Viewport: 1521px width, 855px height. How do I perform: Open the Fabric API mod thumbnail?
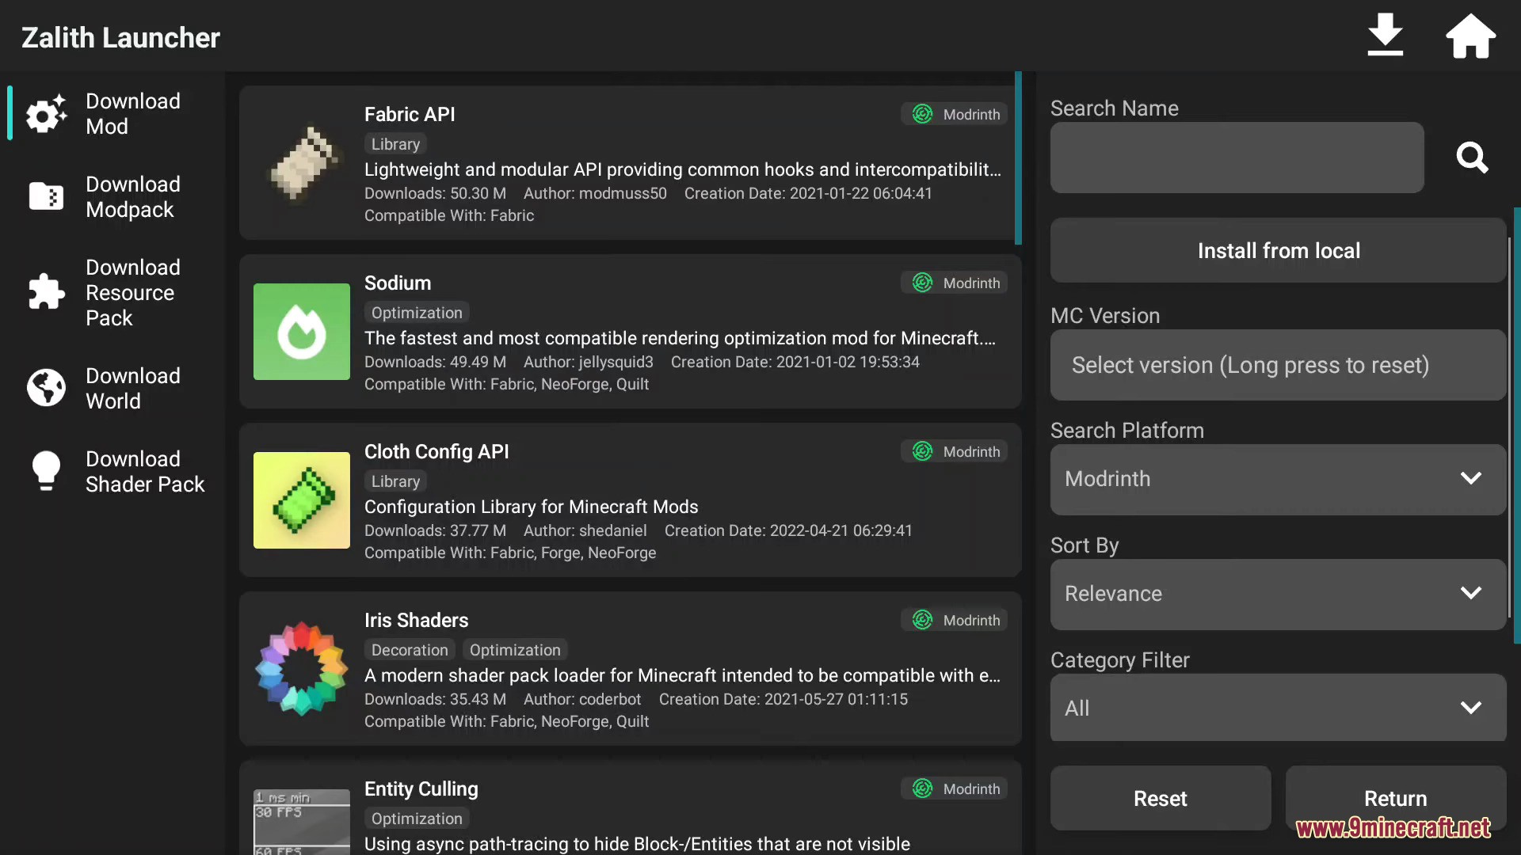click(302, 163)
